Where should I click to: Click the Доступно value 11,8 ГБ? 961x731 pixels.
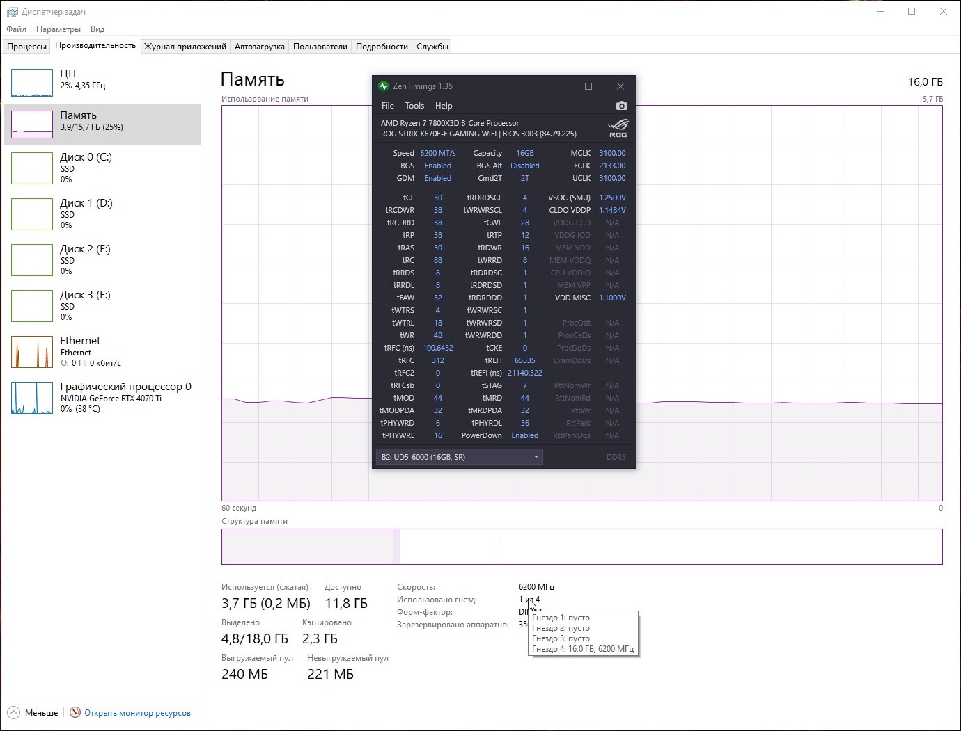pyautogui.click(x=346, y=603)
